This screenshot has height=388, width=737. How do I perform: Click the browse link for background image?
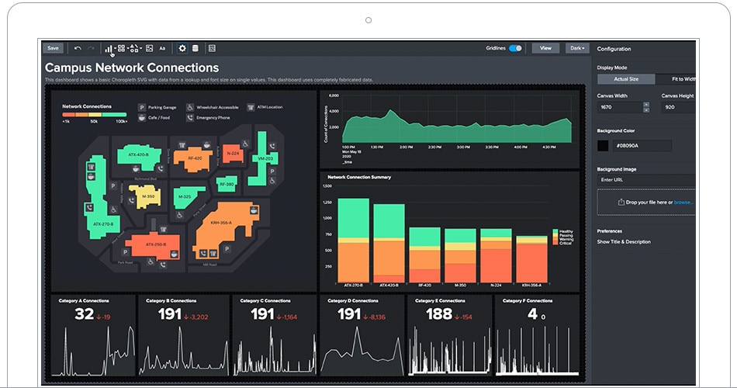683,203
